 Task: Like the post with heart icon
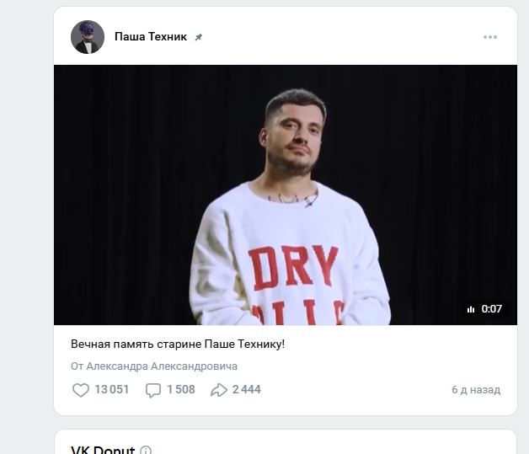click(80, 390)
